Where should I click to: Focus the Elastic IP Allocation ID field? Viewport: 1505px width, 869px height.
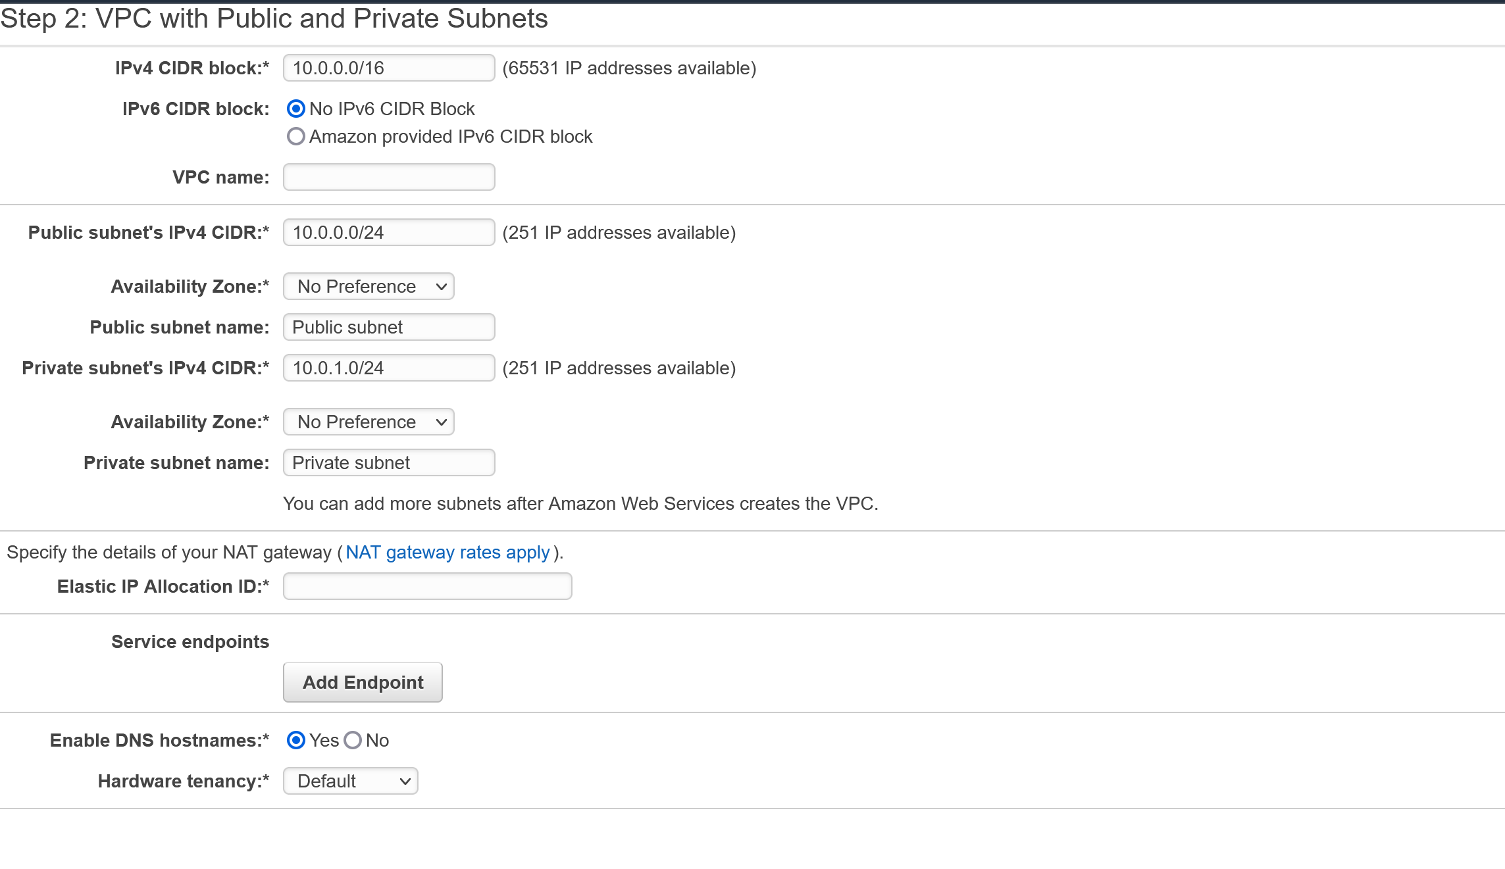(427, 586)
